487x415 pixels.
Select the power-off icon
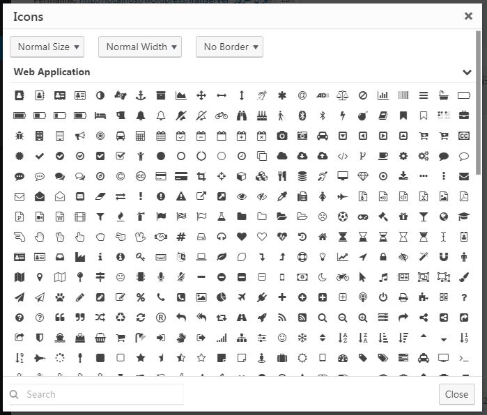click(383, 297)
